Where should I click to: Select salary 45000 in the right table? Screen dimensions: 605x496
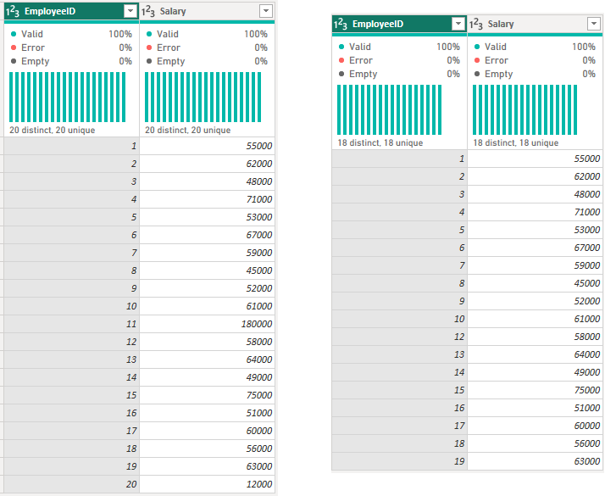point(535,283)
